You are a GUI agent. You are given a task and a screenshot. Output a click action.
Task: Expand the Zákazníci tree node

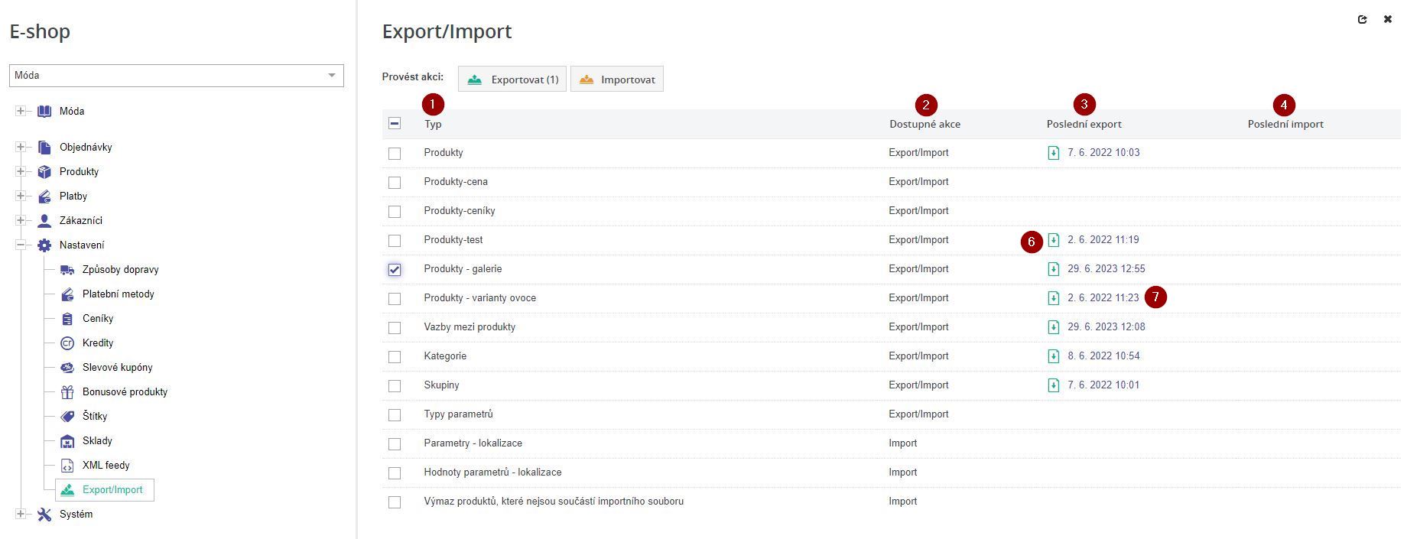[21, 221]
